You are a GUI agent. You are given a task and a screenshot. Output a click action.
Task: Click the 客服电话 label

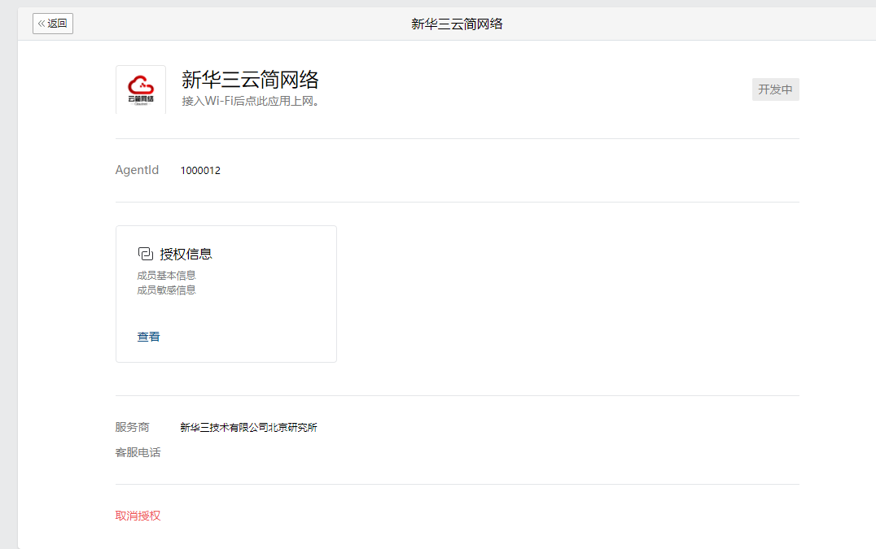pyautogui.click(x=138, y=452)
